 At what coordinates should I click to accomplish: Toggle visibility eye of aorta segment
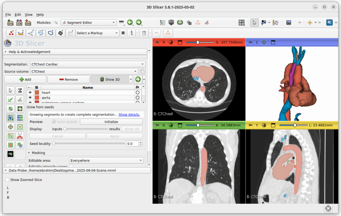30,98
